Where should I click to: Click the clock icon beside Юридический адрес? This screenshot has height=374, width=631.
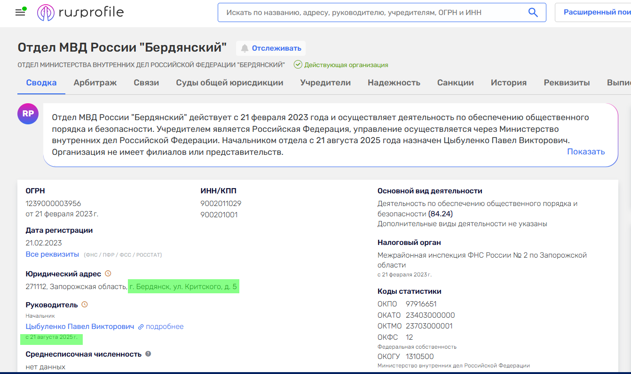click(108, 273)
